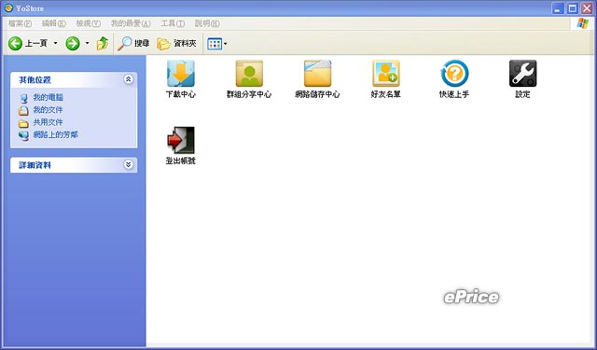Click the green forward arrow button
Screen dimensions: 597x350
tap(73, 44)
